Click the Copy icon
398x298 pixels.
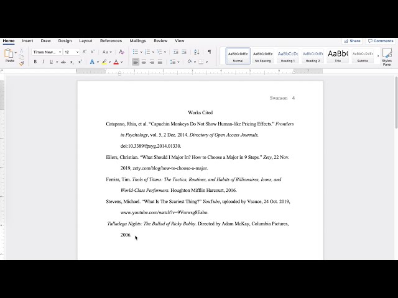point(22,56)
